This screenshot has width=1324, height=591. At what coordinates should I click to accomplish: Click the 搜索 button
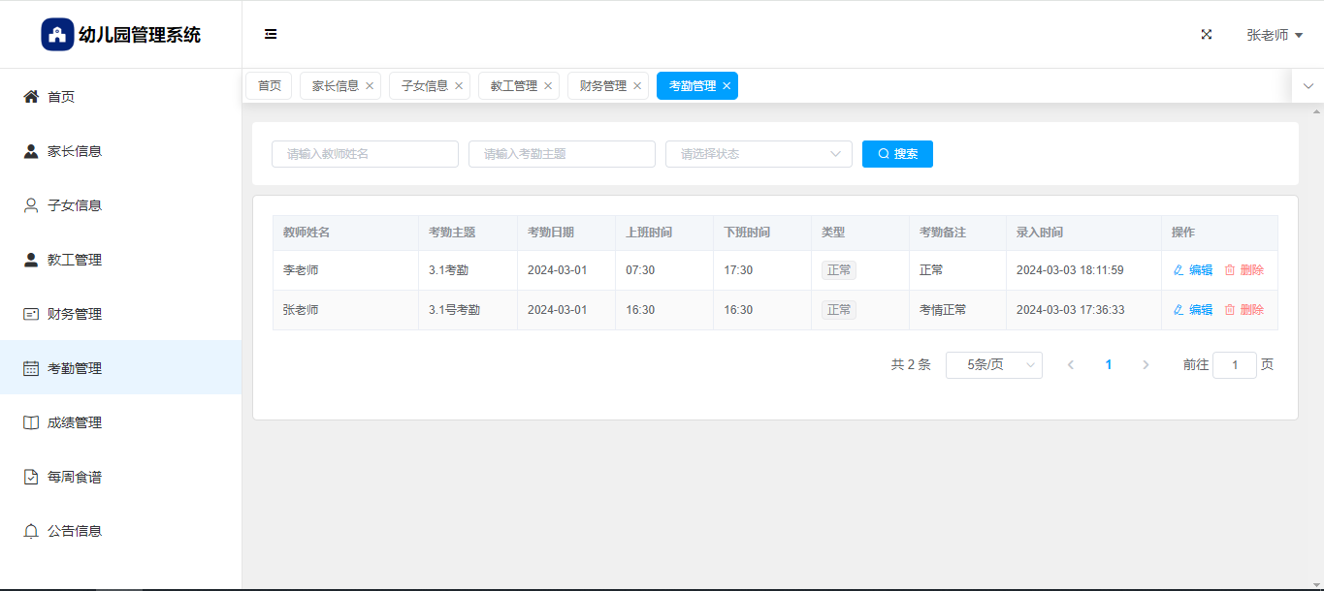[x=897, y=154]
